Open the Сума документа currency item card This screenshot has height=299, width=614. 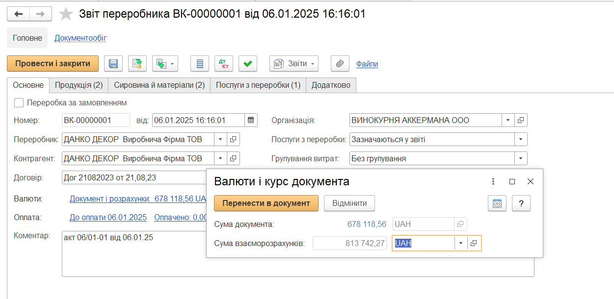pyautogui.click(x=460, y=224)
